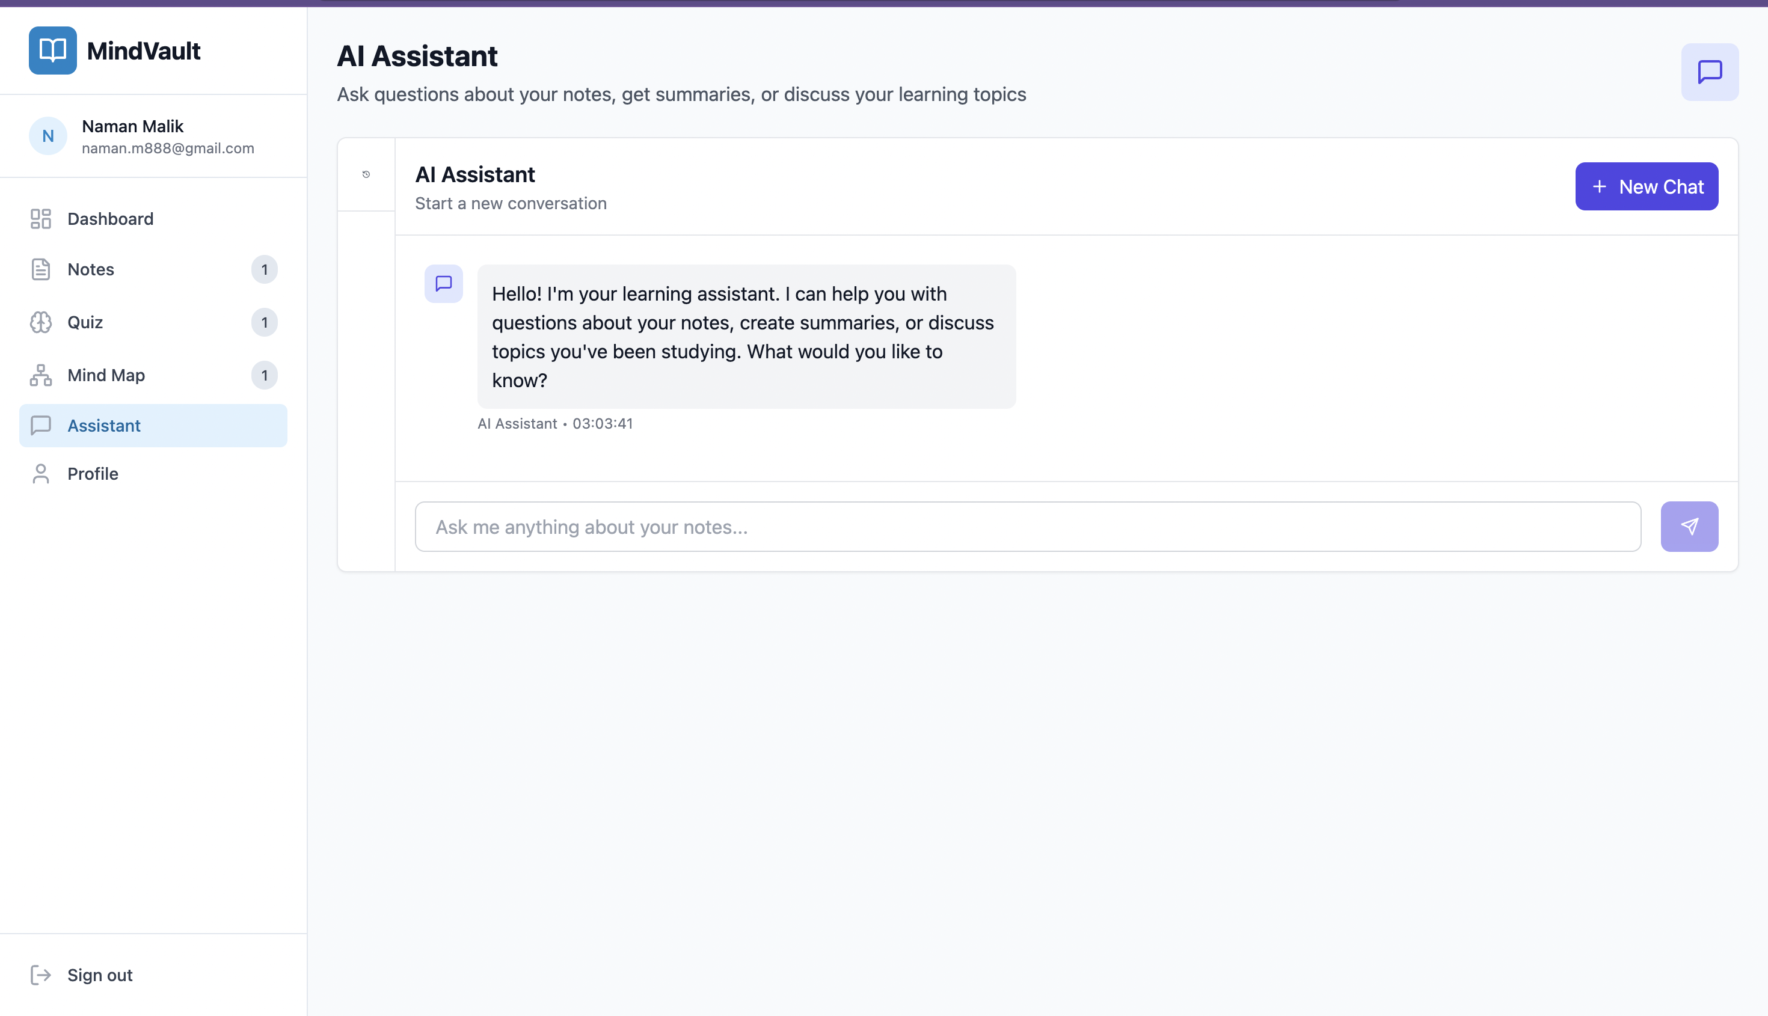The height and width of the screenshot is (1016, 1768).
Task: Start a New Chat
Action: coord(1646,186)
